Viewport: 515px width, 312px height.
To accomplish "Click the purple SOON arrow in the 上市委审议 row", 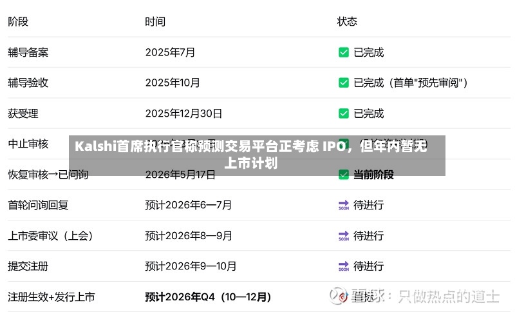I will pos(344,236).
